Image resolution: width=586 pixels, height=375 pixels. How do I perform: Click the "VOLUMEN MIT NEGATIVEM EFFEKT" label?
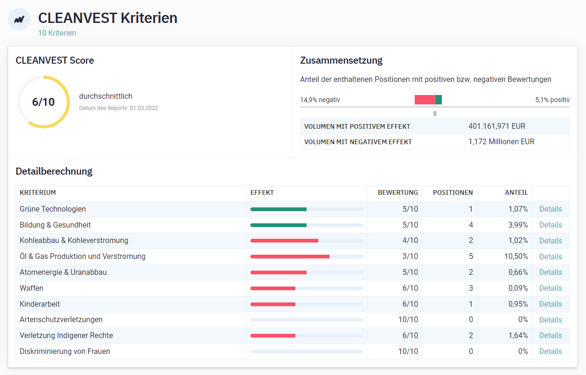[x=358, y=142]
